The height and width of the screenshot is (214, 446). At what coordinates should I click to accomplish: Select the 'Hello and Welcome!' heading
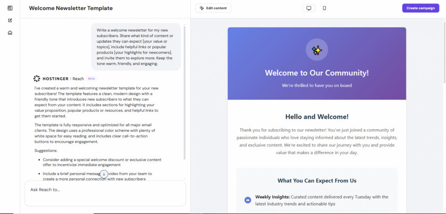click(317, 117)
